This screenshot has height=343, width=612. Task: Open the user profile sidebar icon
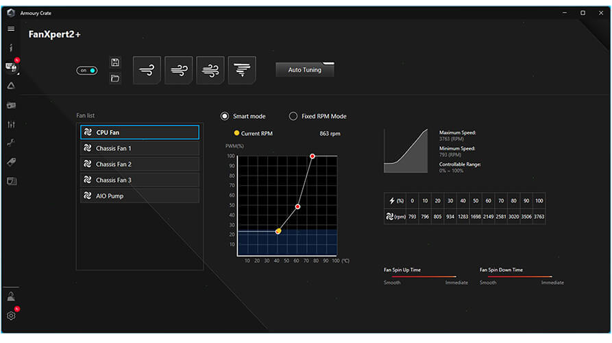(11, 296)
